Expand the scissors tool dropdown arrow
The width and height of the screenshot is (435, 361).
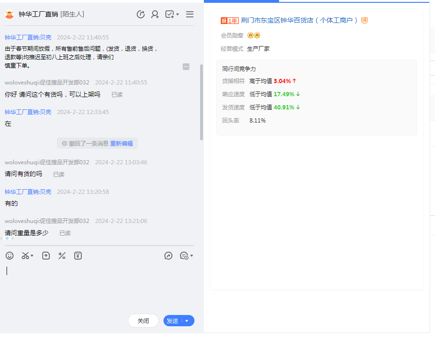(32, 256)
